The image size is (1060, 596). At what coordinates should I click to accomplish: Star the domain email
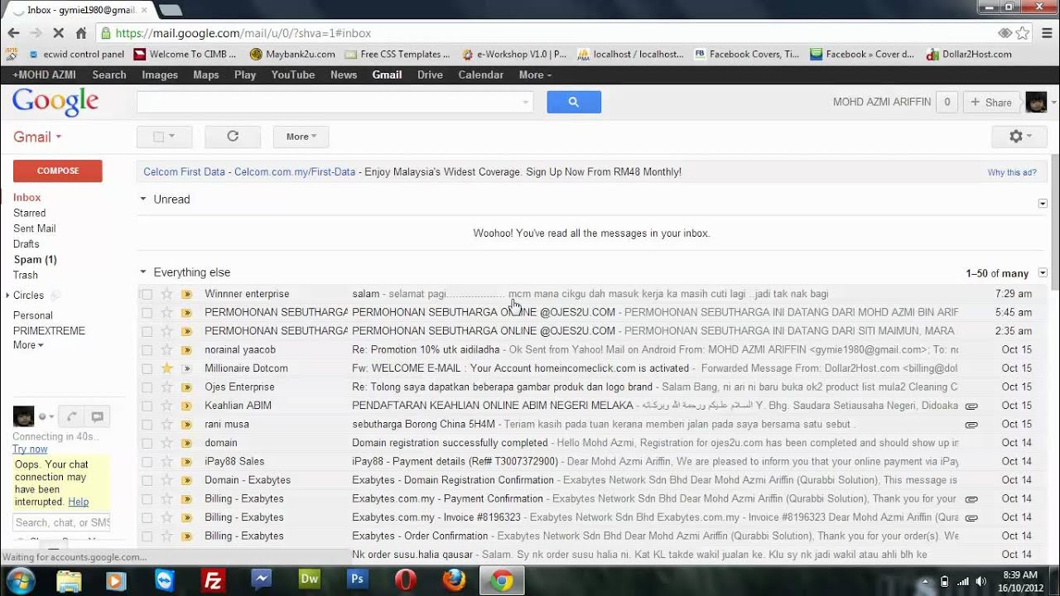point(166,443)
